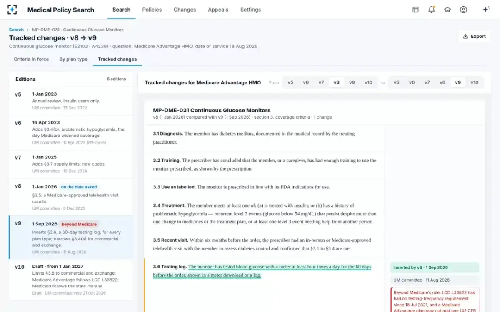Click 'UM committee · 13 Dec 2022' line
500x312 pixels.
coord(60,108)
